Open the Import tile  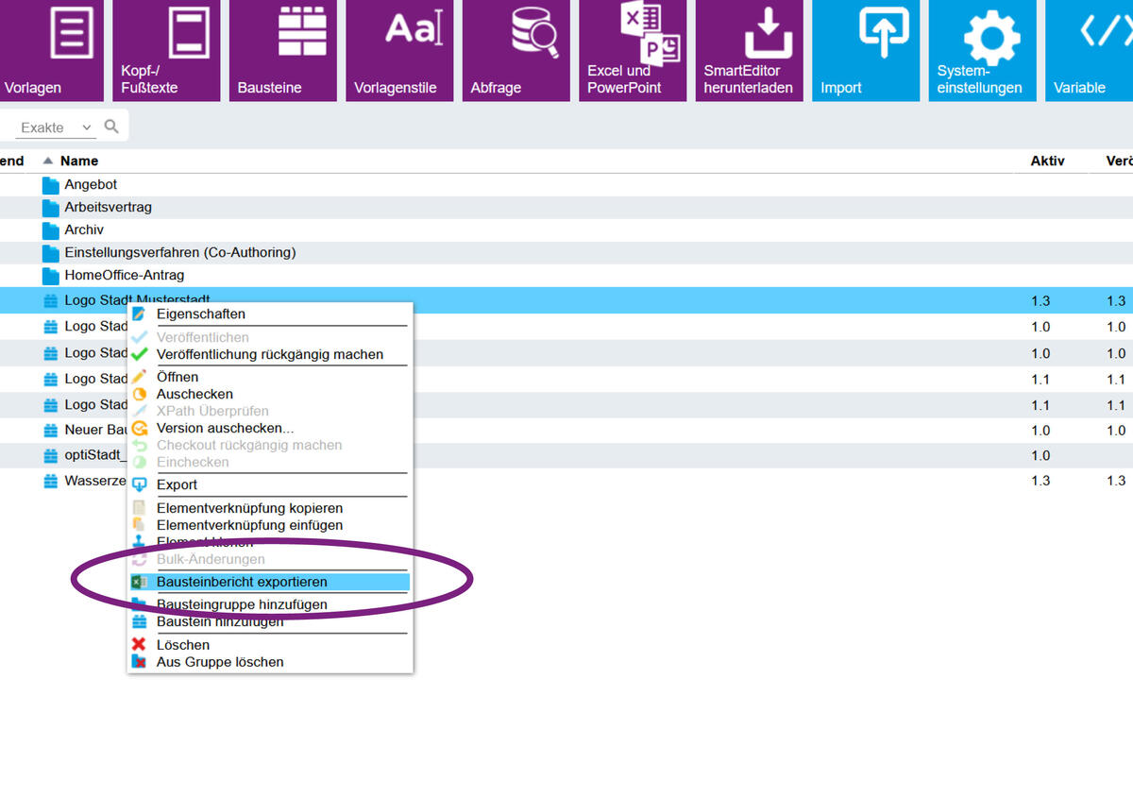click(x=866, y=50)
